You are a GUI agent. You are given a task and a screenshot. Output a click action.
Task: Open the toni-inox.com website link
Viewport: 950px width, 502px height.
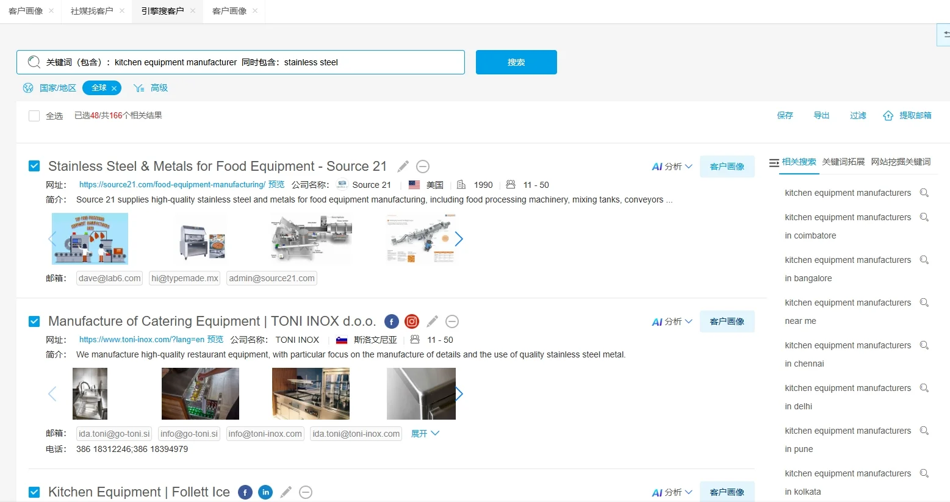[x=142, y=340]
